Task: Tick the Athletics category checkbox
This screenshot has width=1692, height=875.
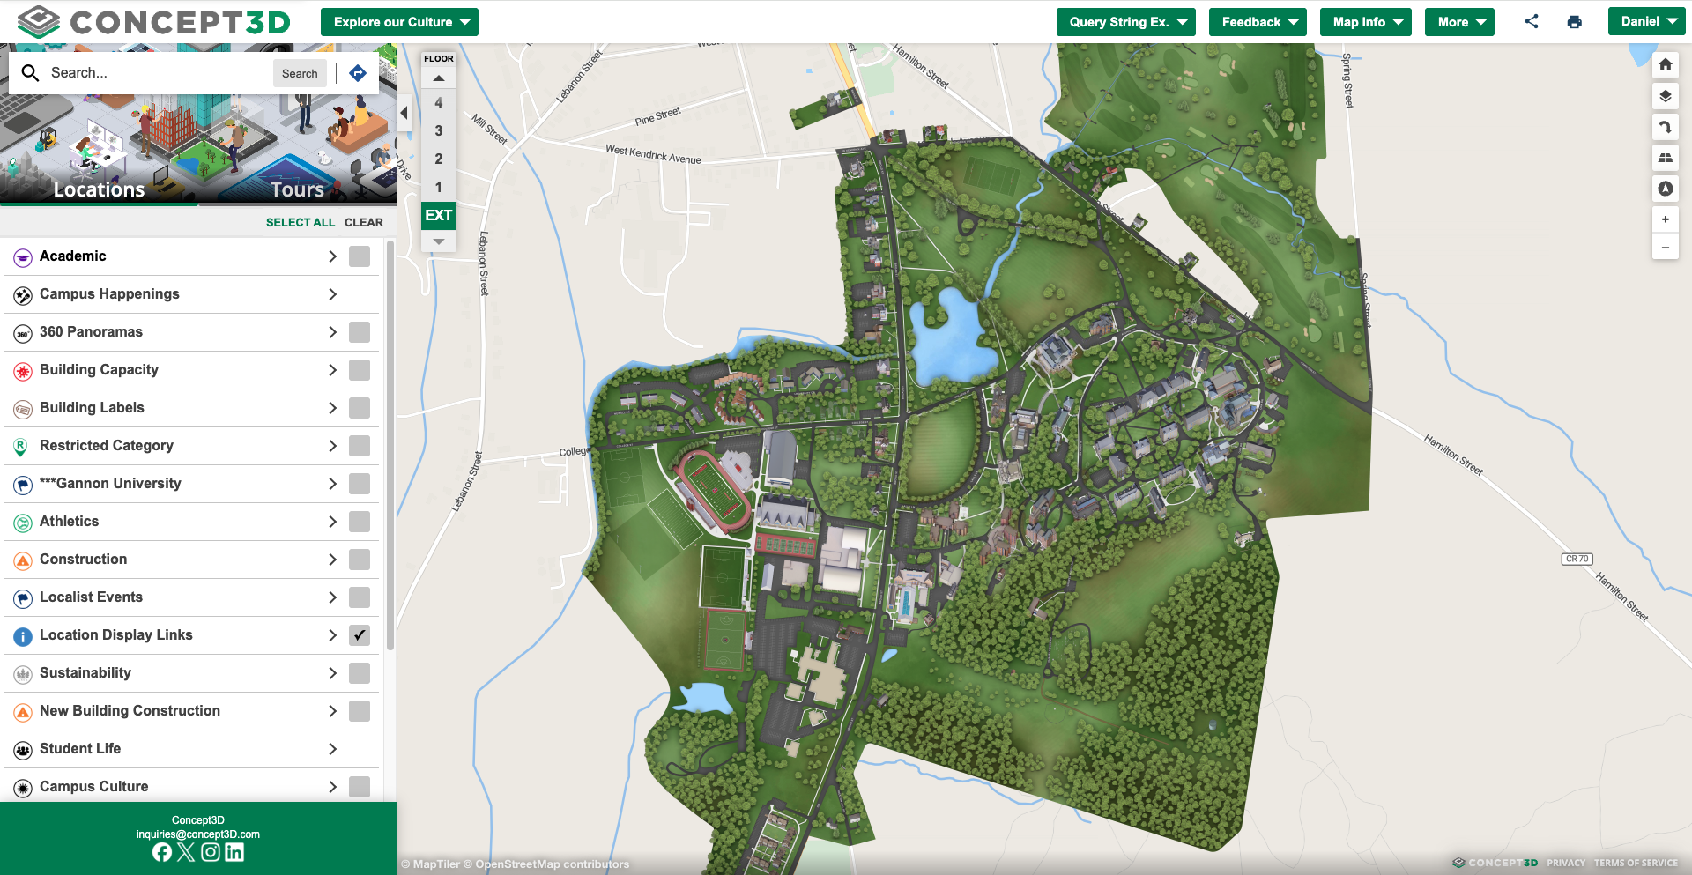Action: [x=360, y=522]
